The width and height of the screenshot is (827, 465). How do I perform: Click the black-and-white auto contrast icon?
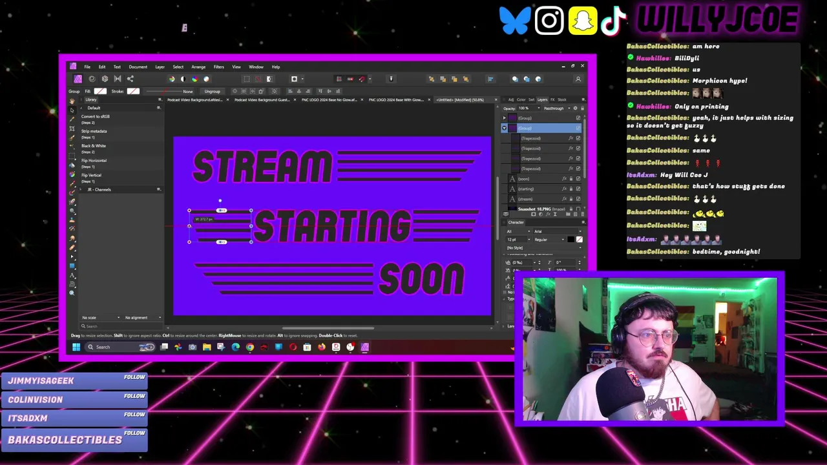tap(183, 79)
